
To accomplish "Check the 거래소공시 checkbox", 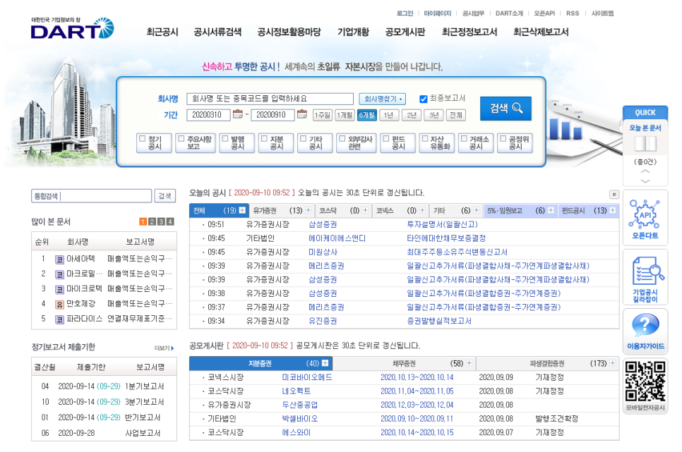I will 464,139.
